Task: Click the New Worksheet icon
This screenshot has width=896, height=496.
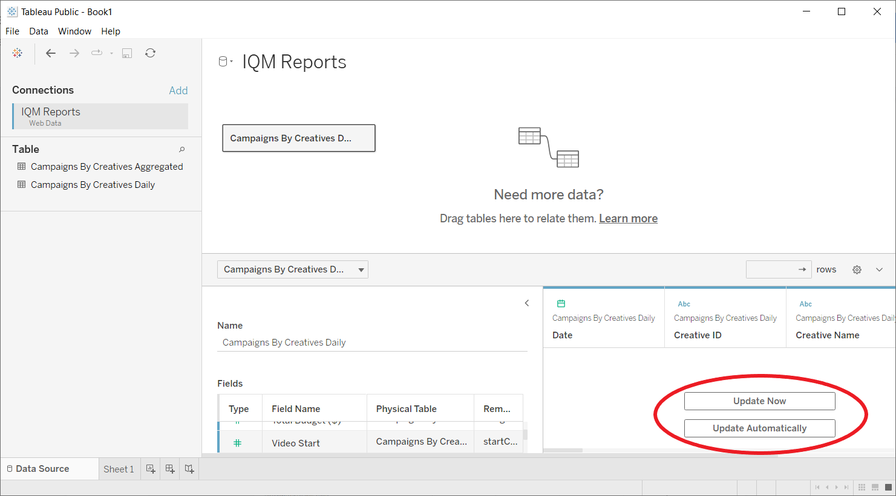Action: pyautogui.click(x=151, y=469)
